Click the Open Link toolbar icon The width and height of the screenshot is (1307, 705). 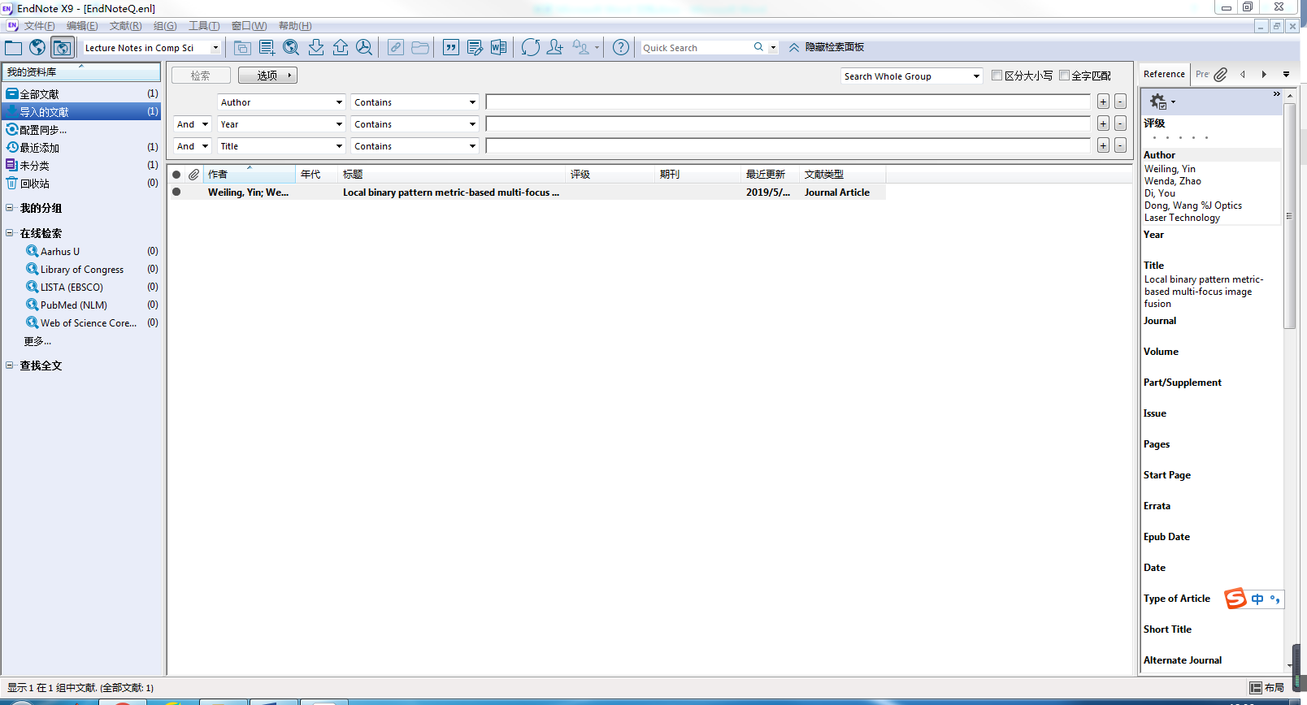coord(396,48)
